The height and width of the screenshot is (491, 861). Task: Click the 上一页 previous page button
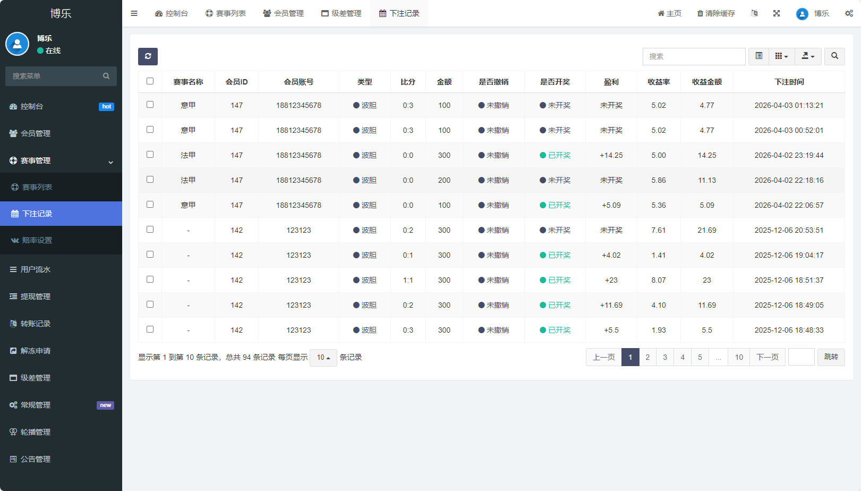pyautogui.click(x=604, y=357)
